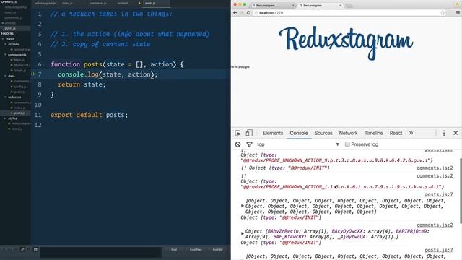Toggle regular expression in the find panel
The image size is (462, 260).
pos(4,250)
